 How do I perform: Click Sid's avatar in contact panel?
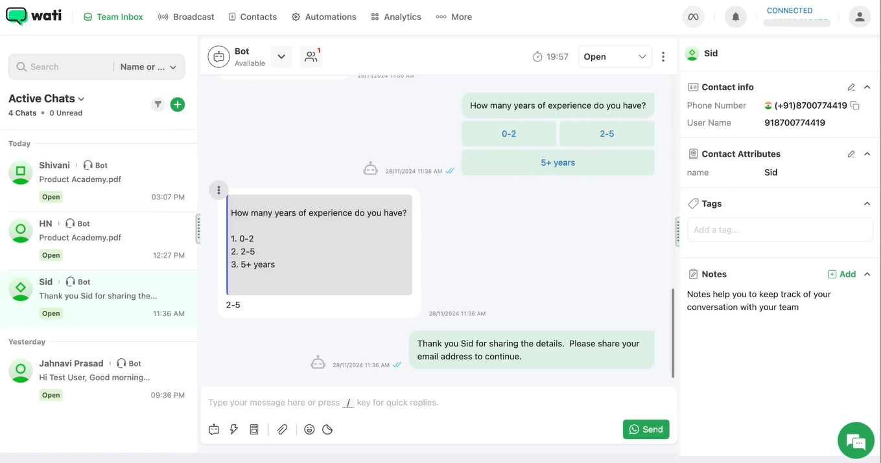point(692,54)
